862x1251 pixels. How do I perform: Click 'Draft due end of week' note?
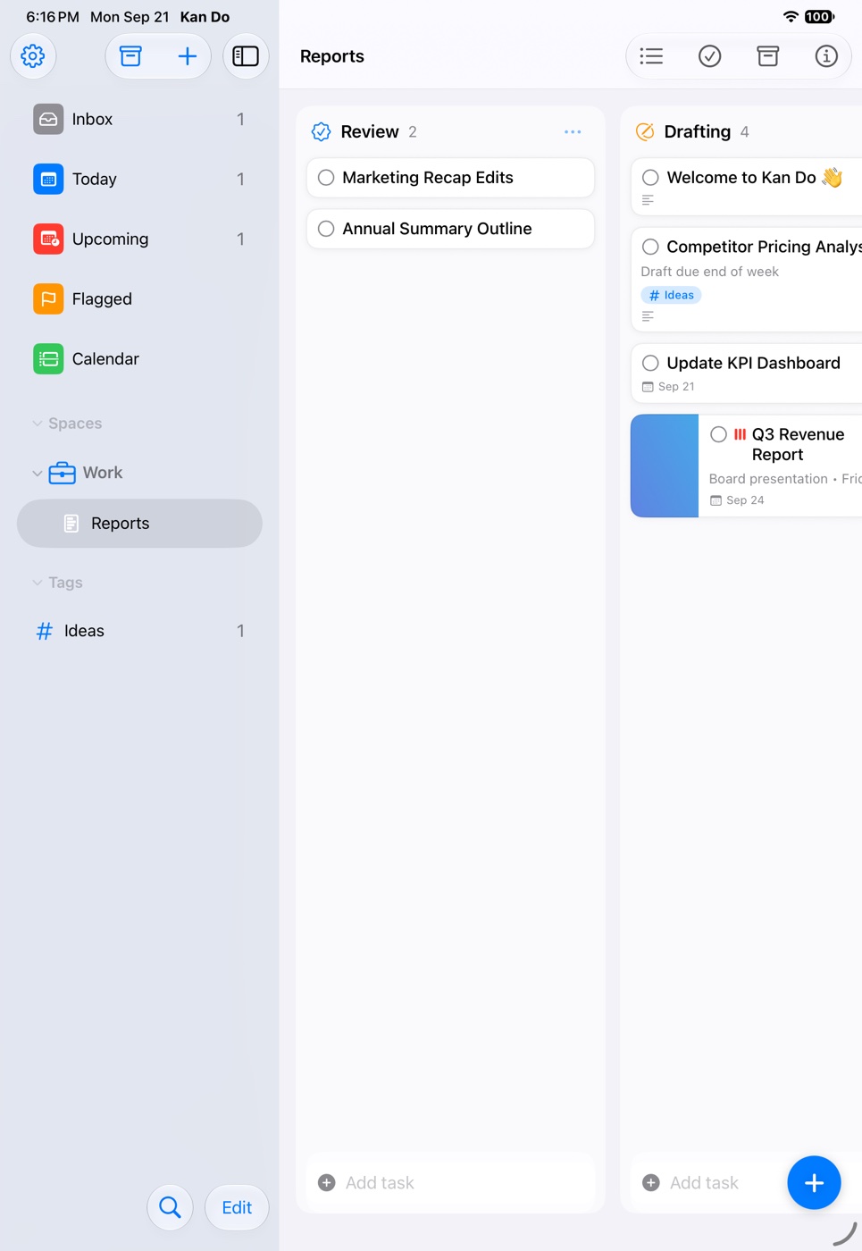coord(709,272)
